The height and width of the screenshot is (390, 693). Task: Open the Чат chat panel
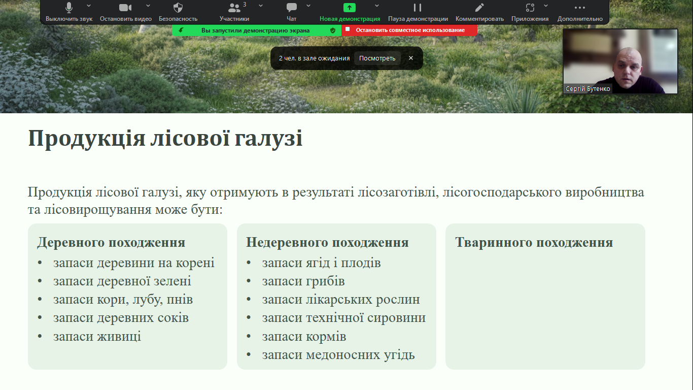pyautogui.click(x=292, y=8)
